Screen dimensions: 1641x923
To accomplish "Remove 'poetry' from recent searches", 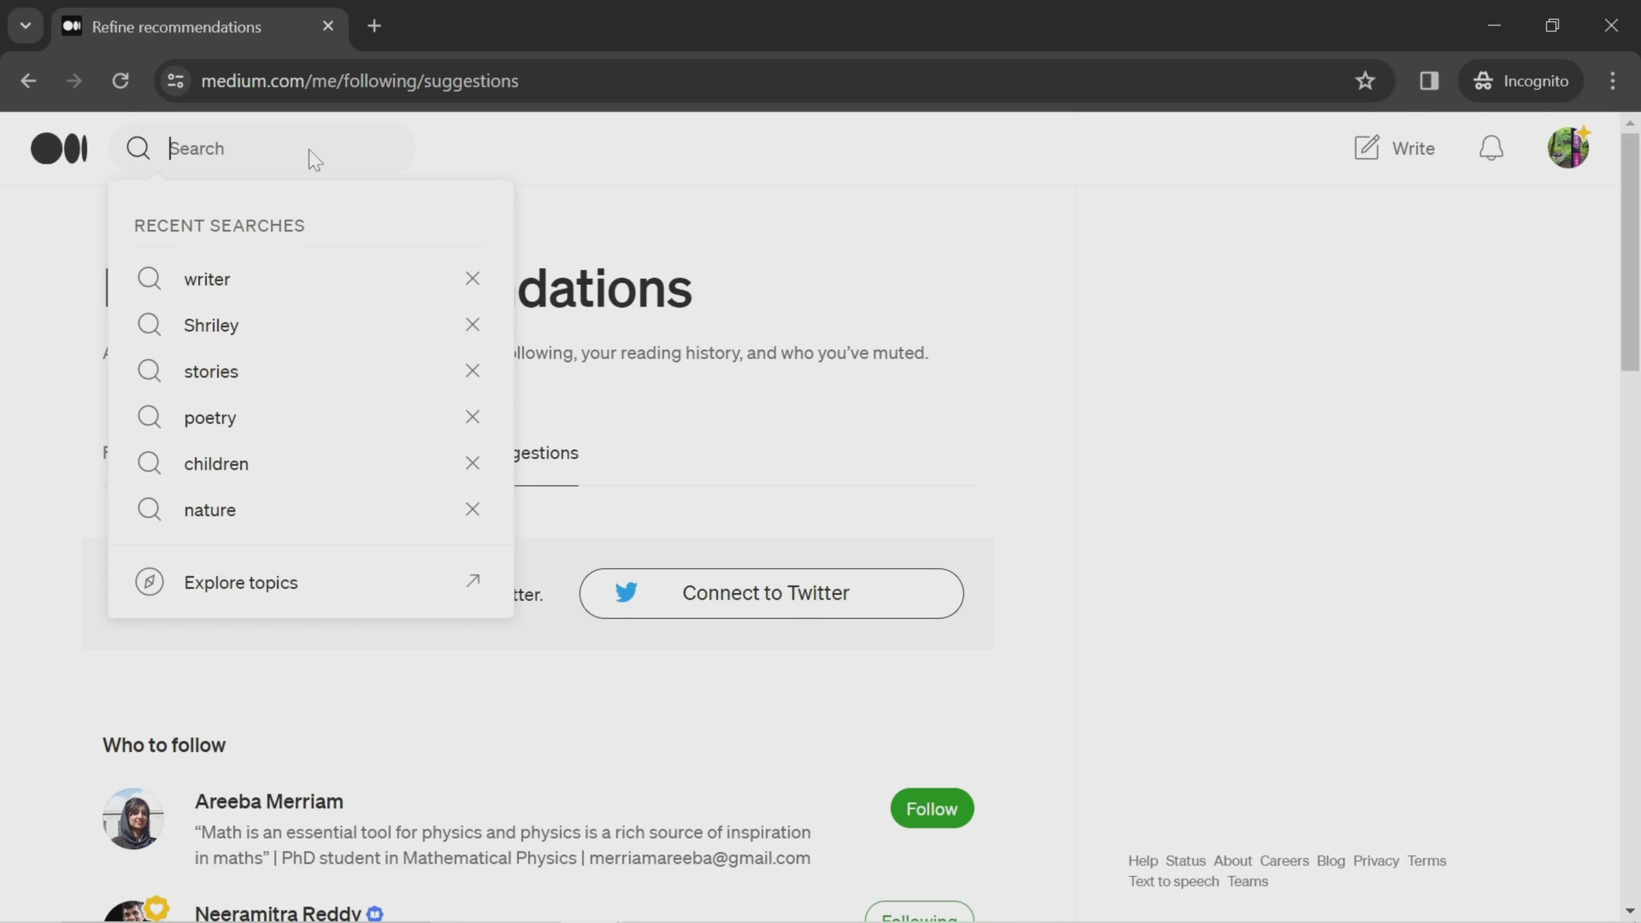I will pyautogui.click(x=472, y=417).
